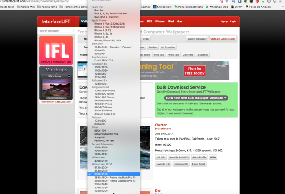Open the Chatter wallpaper title
Screen dimensions: 285x194
pyautogui.click(x=160, y=125)
